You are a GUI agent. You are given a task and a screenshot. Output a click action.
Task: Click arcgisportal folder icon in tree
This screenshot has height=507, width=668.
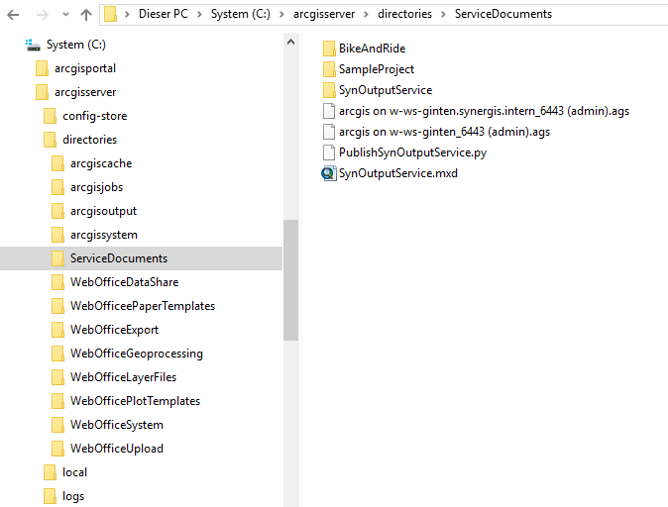[x=43, y=68]
